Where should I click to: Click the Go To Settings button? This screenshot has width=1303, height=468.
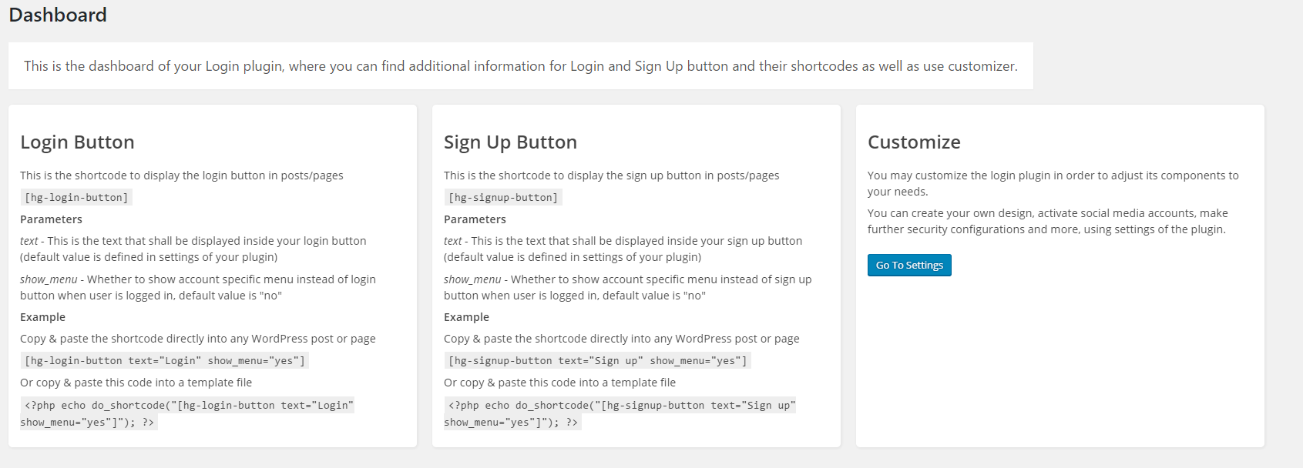(909, 265)
